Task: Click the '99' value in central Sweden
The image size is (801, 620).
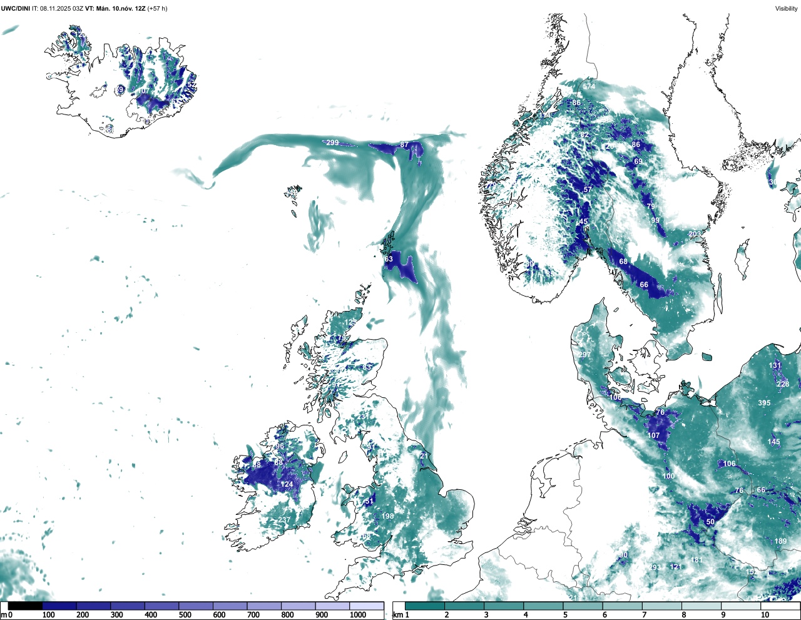Action: click(655, 220)
